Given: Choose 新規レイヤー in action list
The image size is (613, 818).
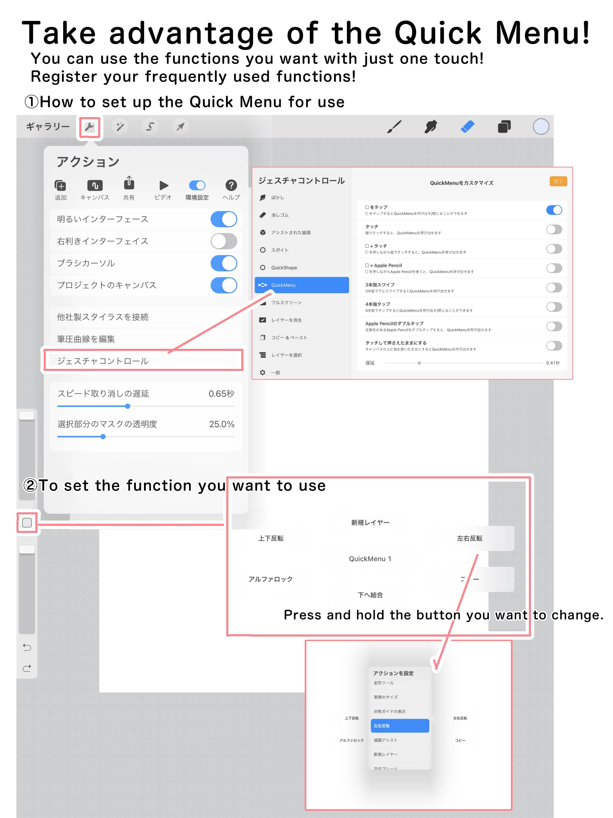Looking at the screenshot, I should pos(400,755).
